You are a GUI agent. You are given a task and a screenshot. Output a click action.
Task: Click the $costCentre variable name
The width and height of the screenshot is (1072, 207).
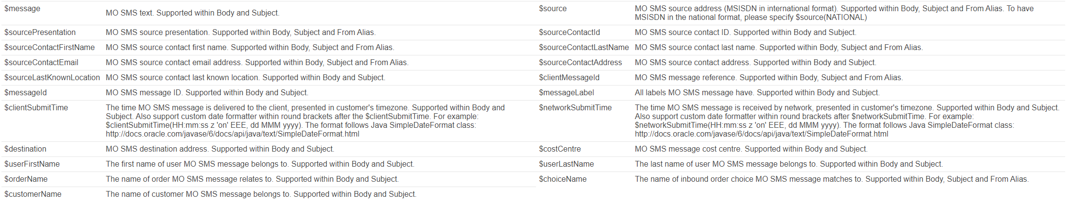point(560,149)
